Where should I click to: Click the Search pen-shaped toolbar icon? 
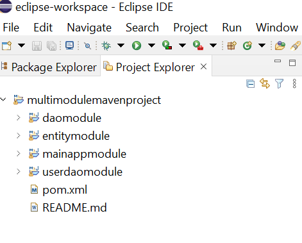pyautogui.click(x=296, y=46)
